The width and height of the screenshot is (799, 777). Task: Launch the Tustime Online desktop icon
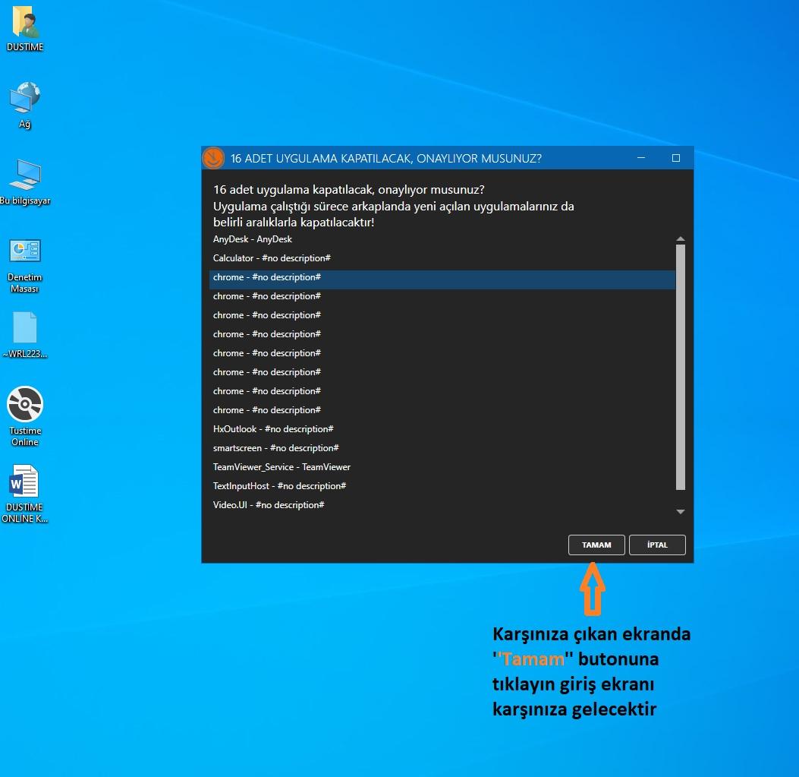(24, 416)
